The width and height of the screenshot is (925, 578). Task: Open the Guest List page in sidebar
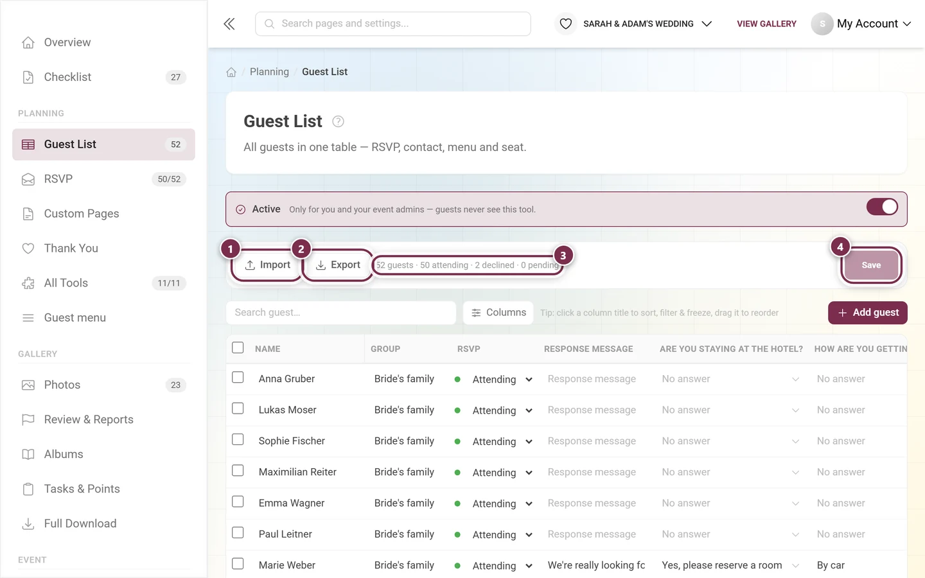pos(103,144)
